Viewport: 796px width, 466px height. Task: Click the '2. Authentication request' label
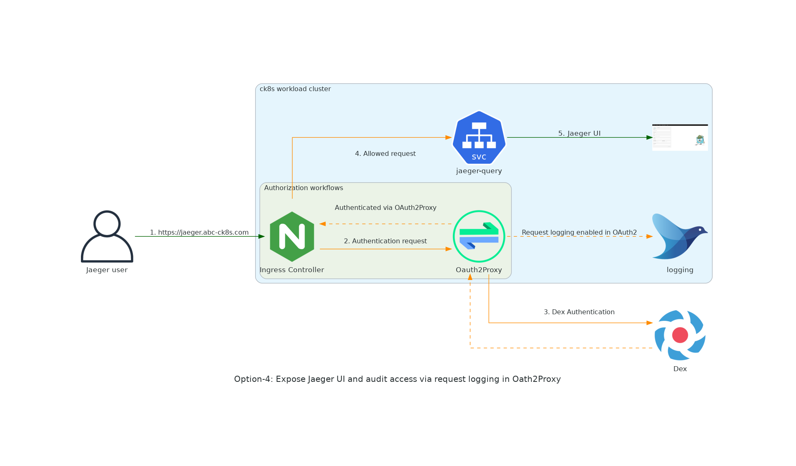[385, 241]
